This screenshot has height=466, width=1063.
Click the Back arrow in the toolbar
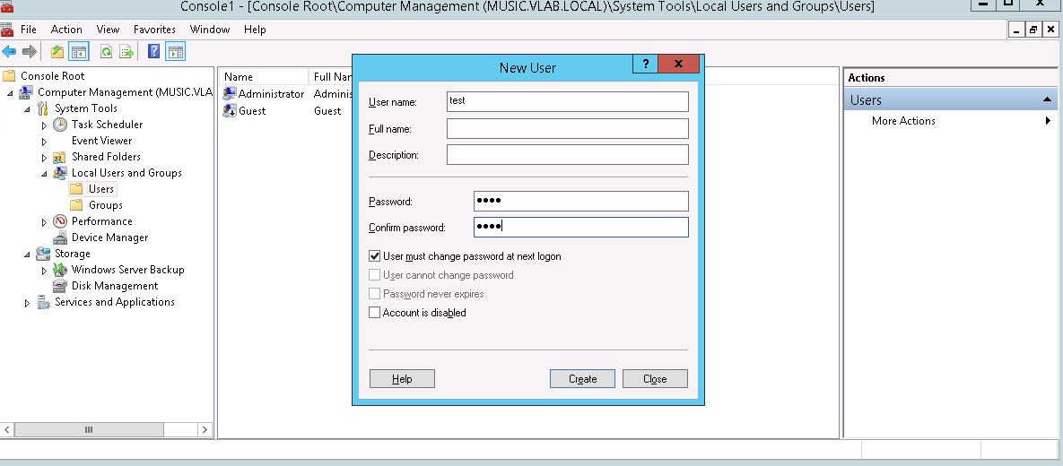[9, 51]
